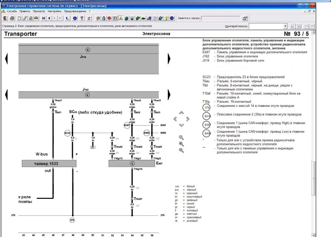The image size is (331, 237).
Task: Click the plain magnifier icon above zoom-in
Action: tap(181, 138)
